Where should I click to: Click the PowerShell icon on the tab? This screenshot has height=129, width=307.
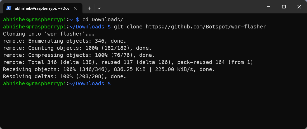(x=9, y=8)
